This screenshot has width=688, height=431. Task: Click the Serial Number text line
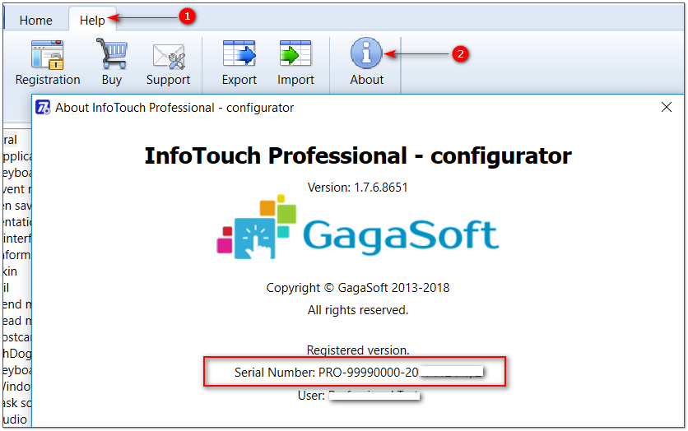pyautogui.click(x=359, y=373)
